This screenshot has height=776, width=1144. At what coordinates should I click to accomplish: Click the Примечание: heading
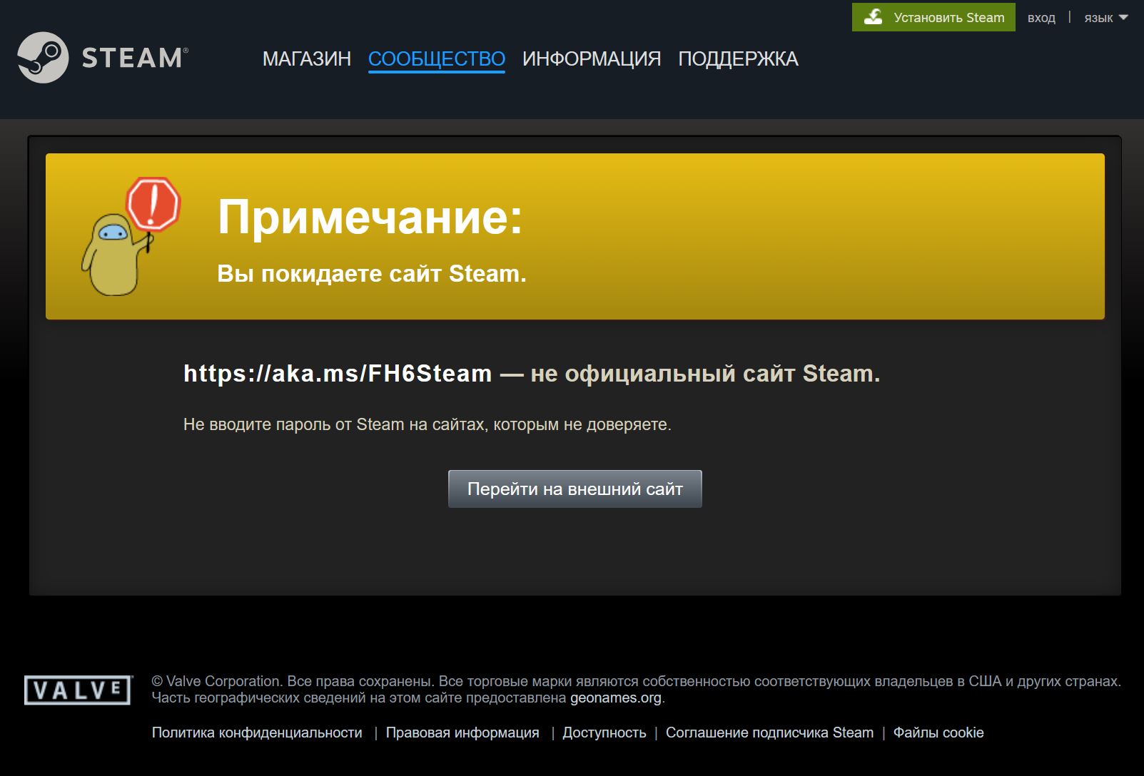pos(370,217)
